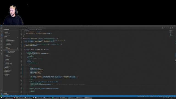Click notifications bell in status bar

point(175,96)
